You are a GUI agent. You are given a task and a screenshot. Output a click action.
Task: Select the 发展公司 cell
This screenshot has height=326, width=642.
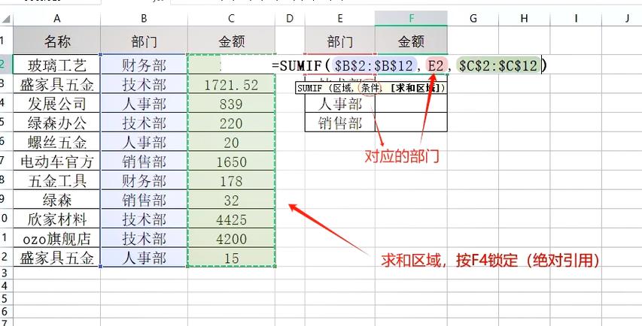57,104
